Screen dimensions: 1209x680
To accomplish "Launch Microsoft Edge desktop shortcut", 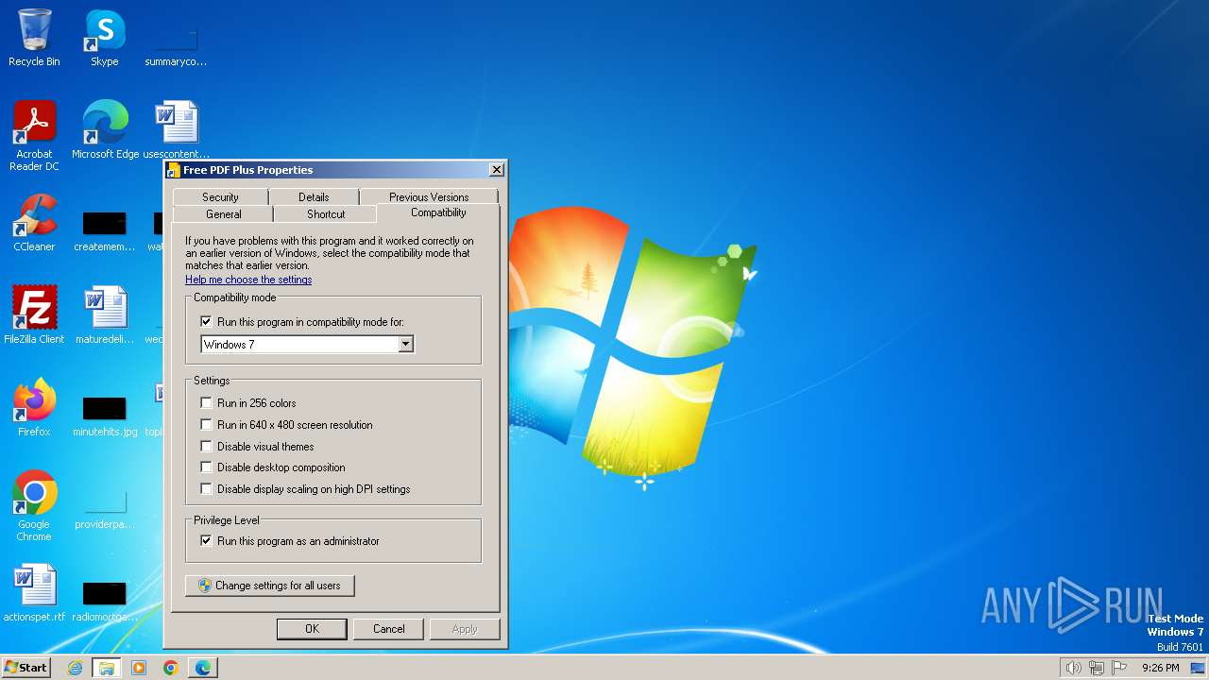I will [x=105, y=129].
